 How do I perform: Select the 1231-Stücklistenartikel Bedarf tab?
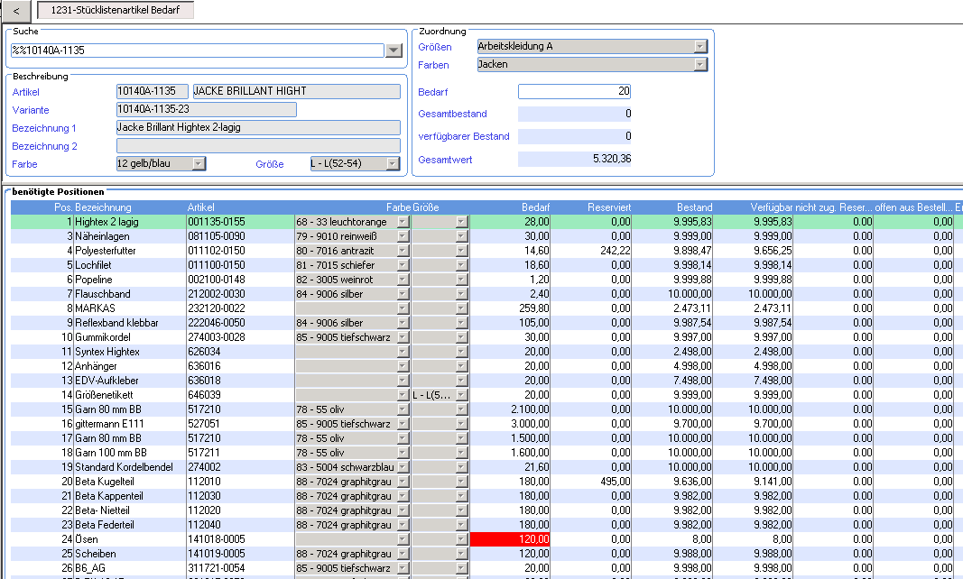(x=116, y=10)
